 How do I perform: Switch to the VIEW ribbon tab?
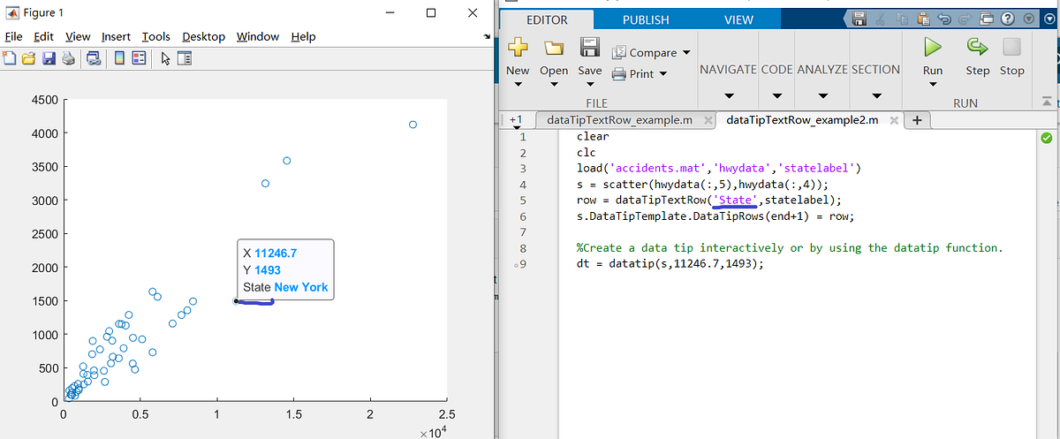click(x=738, y=19)
